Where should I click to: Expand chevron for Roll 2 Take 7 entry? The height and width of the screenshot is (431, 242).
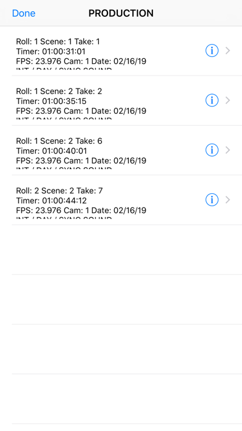[228, 200]
